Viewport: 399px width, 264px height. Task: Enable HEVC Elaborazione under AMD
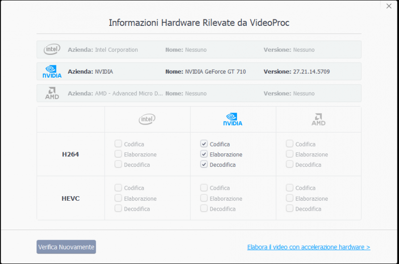coord(290,198)
